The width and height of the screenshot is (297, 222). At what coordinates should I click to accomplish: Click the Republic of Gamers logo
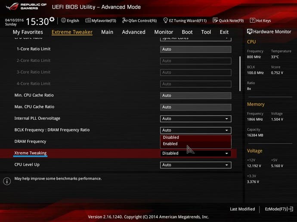[x=26, y=6]
